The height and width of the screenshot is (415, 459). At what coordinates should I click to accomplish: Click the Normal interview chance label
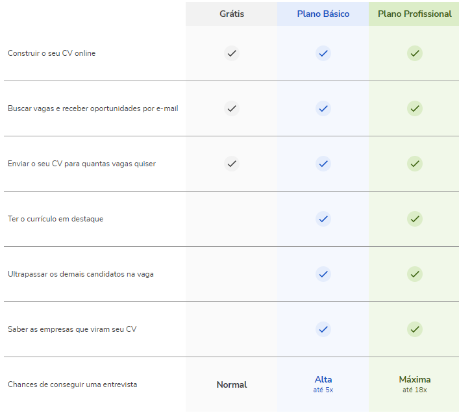coord(232,384)
